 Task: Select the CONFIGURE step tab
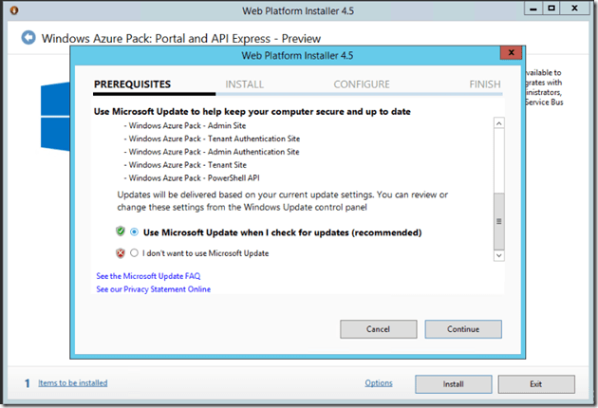tap(362, 84)
